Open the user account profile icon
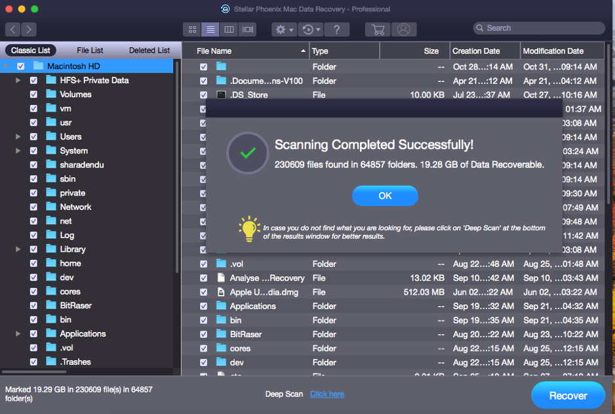 pos(404,30)
